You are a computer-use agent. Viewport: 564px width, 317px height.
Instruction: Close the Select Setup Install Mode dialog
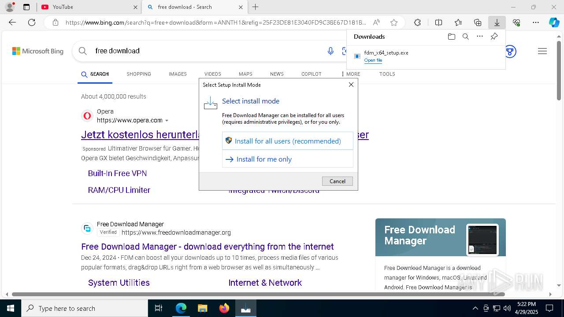click(x=351, y=85)
